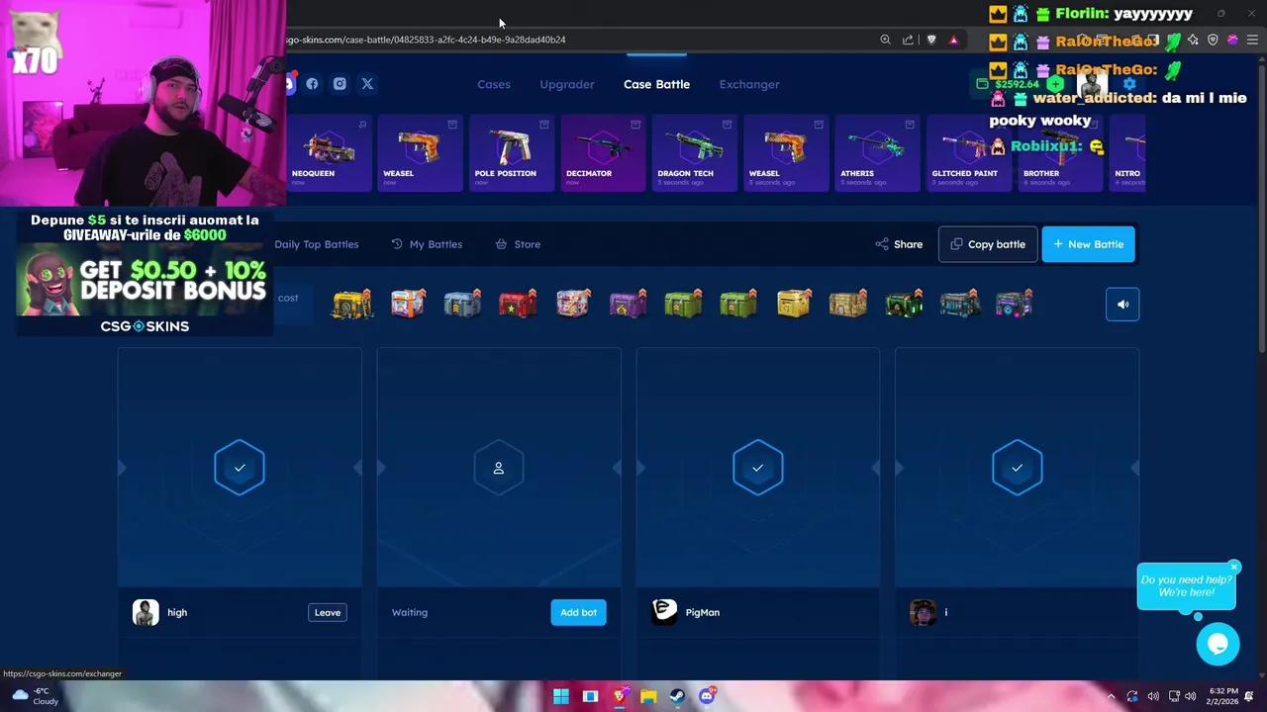
Task: Click the POLE POSITION drop card
Action: 511,152
